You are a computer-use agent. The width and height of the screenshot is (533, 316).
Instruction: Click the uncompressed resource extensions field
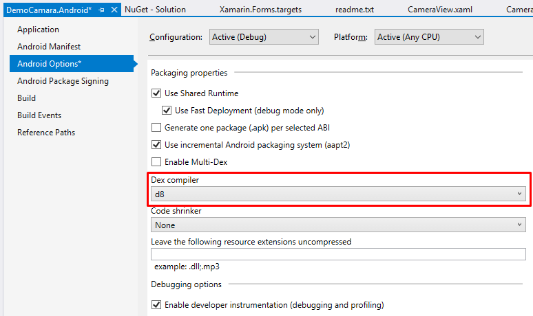click(338, 254)
